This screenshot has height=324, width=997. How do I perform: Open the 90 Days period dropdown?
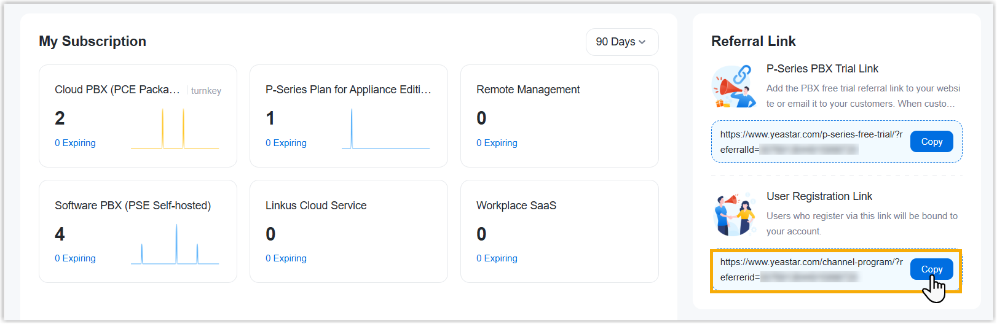(x=621, y=42)
